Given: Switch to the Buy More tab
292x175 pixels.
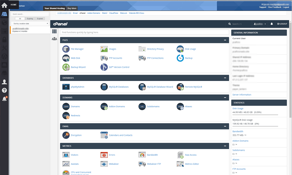Looking at the screenshot, I should [72, 8].
